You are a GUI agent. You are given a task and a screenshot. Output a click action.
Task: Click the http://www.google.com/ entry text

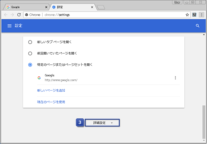[x=61, y=80]
